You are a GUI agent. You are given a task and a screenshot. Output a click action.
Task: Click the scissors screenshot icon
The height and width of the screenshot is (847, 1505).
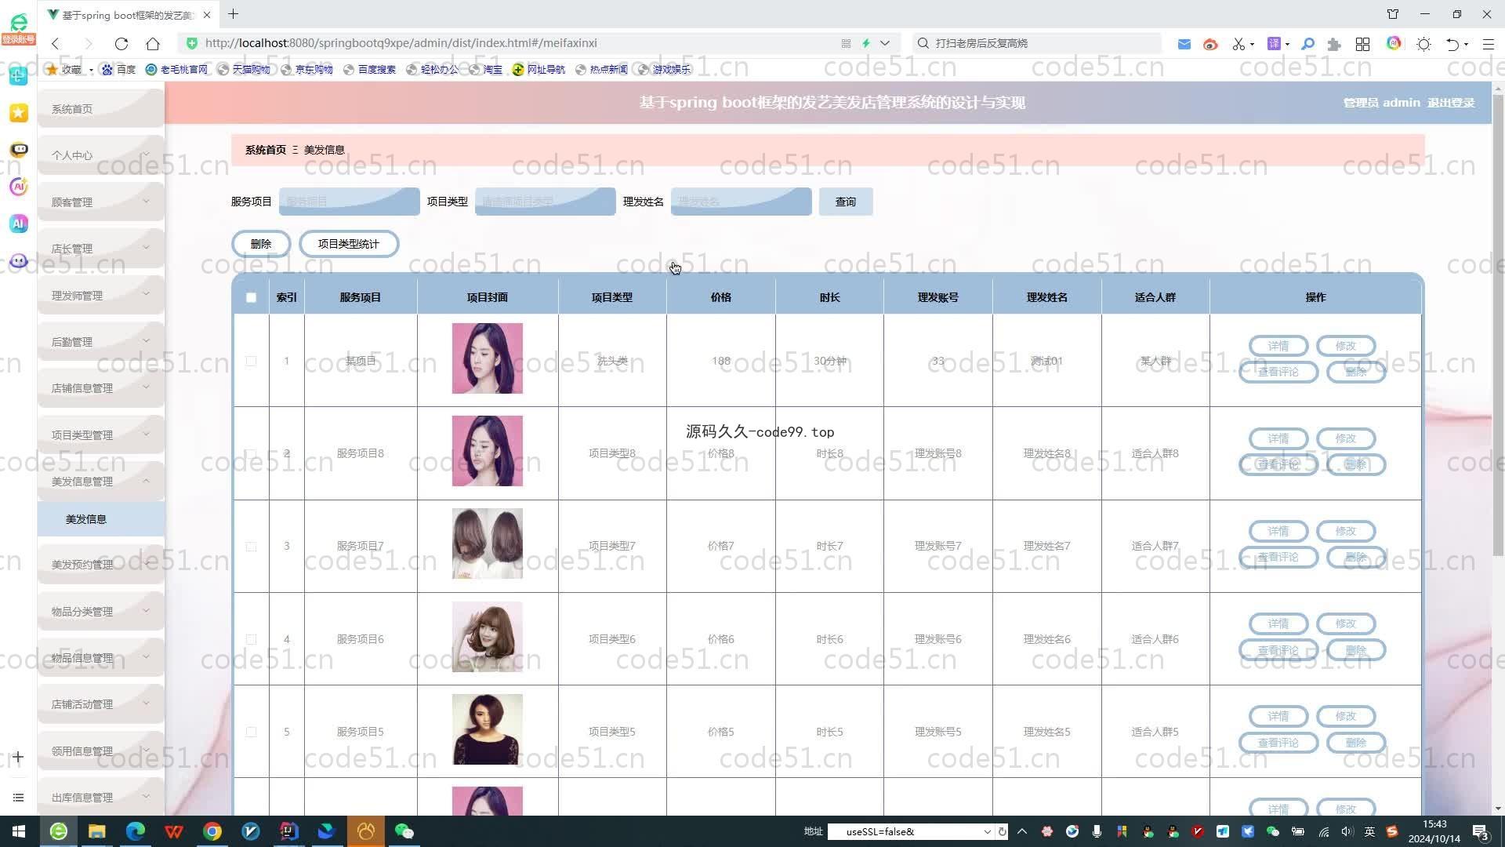1238,44
